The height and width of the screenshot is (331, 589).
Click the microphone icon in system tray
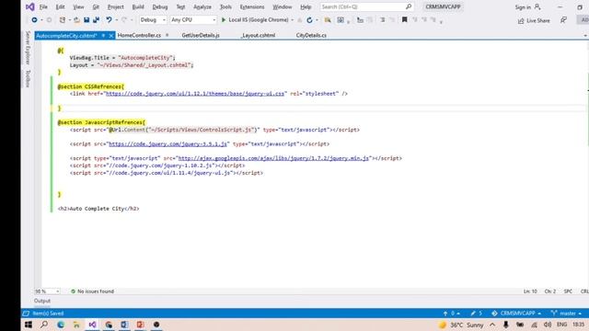(506, 325)
